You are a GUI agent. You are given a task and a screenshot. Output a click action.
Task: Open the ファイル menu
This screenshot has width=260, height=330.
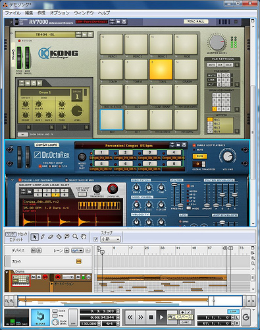click(x=13, y=13)
